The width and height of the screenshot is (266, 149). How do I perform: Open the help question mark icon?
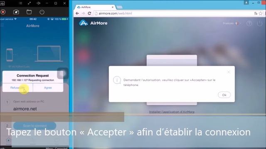[x=249, y=23]
